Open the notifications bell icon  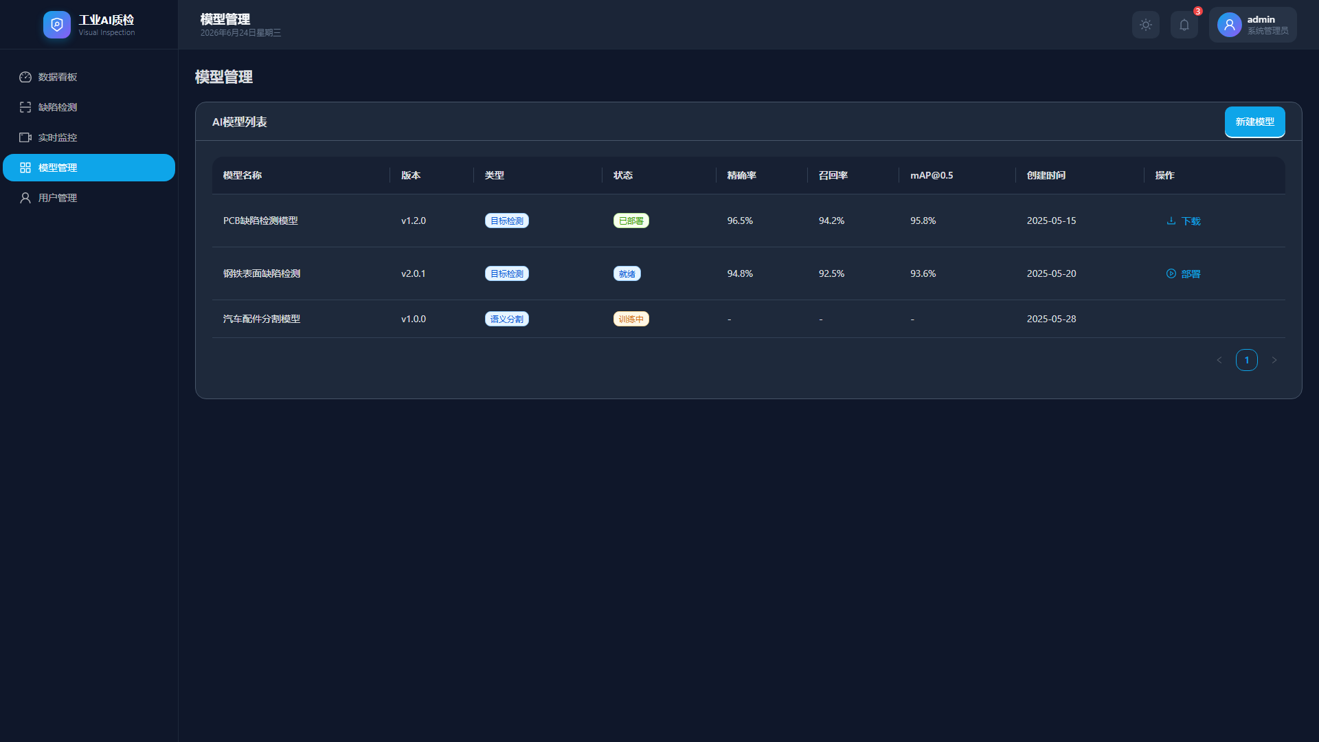tap(1184, 25)
